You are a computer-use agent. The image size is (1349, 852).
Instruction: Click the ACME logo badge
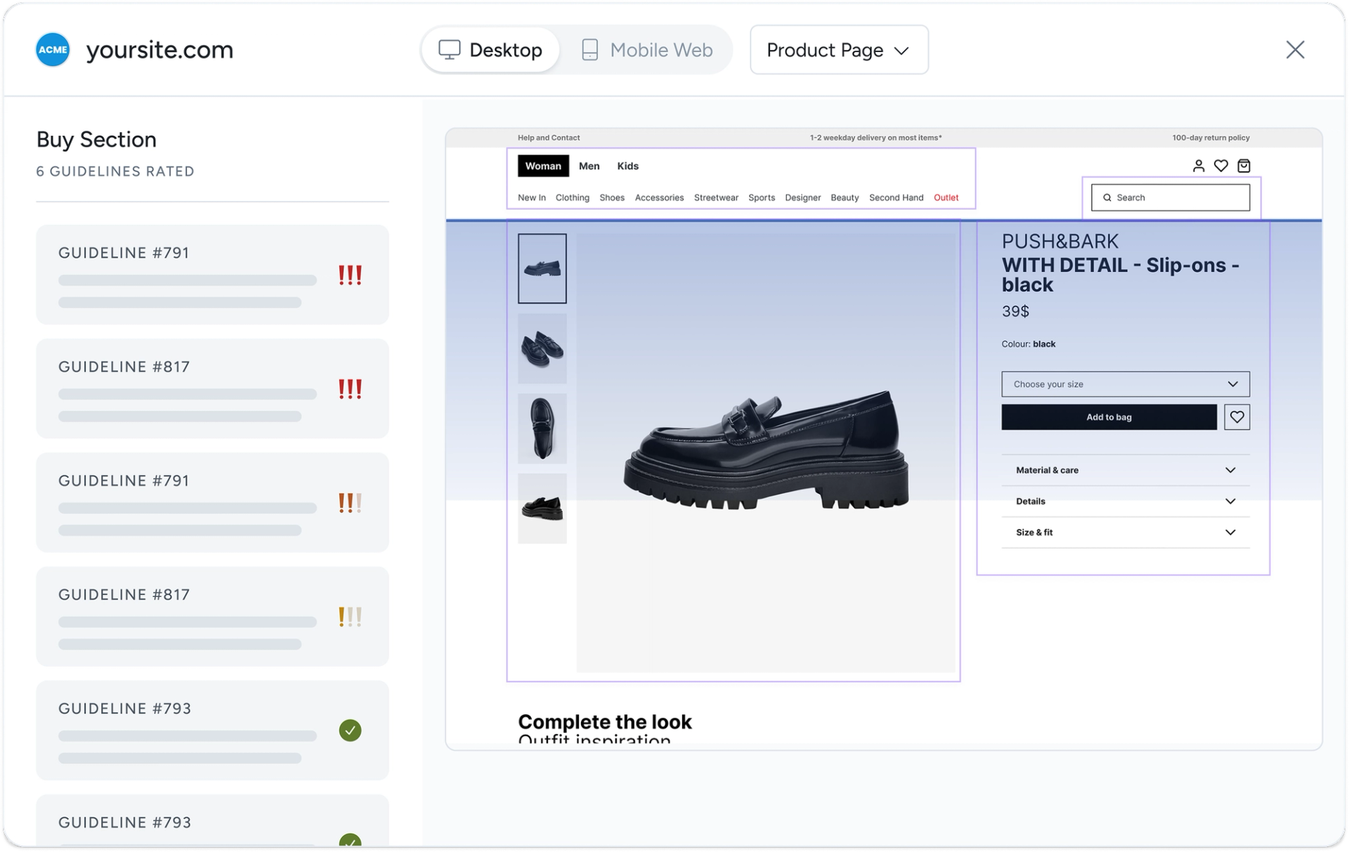(x=53, y=50)
